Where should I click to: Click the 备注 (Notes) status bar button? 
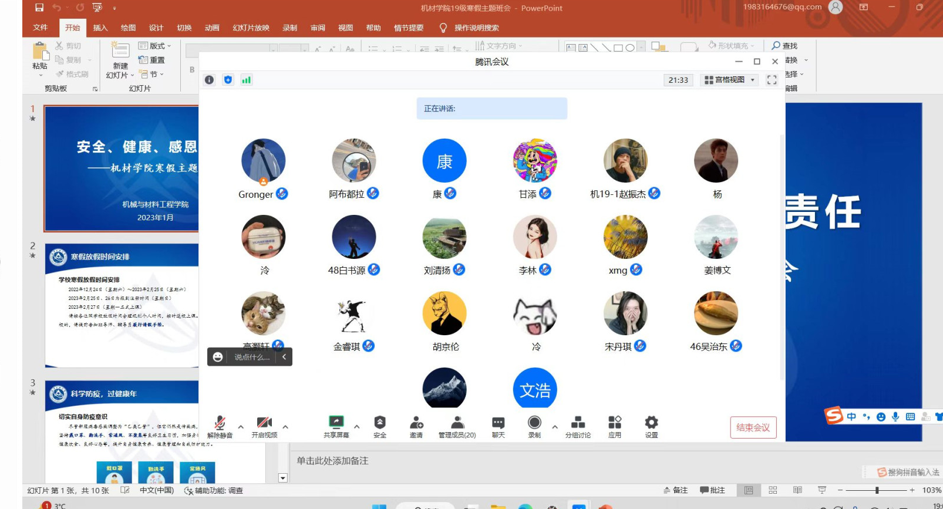point(675,490)
